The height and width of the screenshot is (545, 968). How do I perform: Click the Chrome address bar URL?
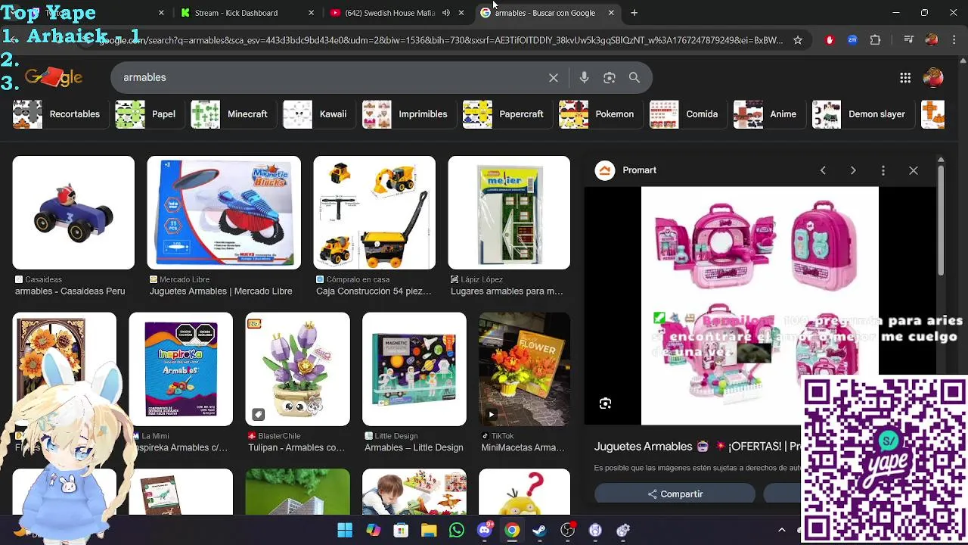pos(442,40)
